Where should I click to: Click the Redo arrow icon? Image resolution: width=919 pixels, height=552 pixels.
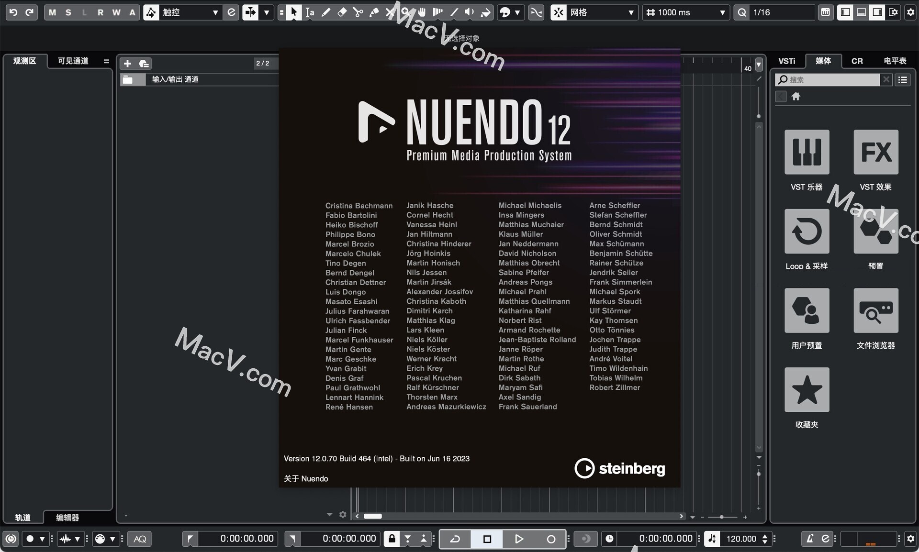click(x=30, y=12)
